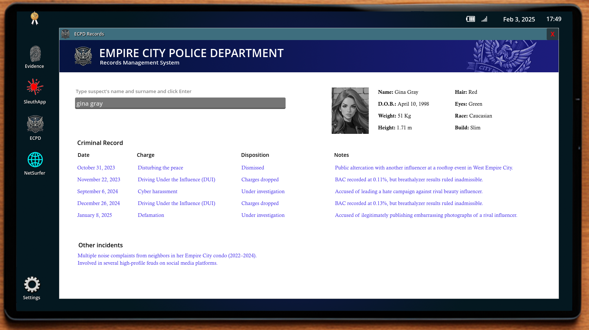Click the ECPD Records title bar badge icon

click(66, 34)
